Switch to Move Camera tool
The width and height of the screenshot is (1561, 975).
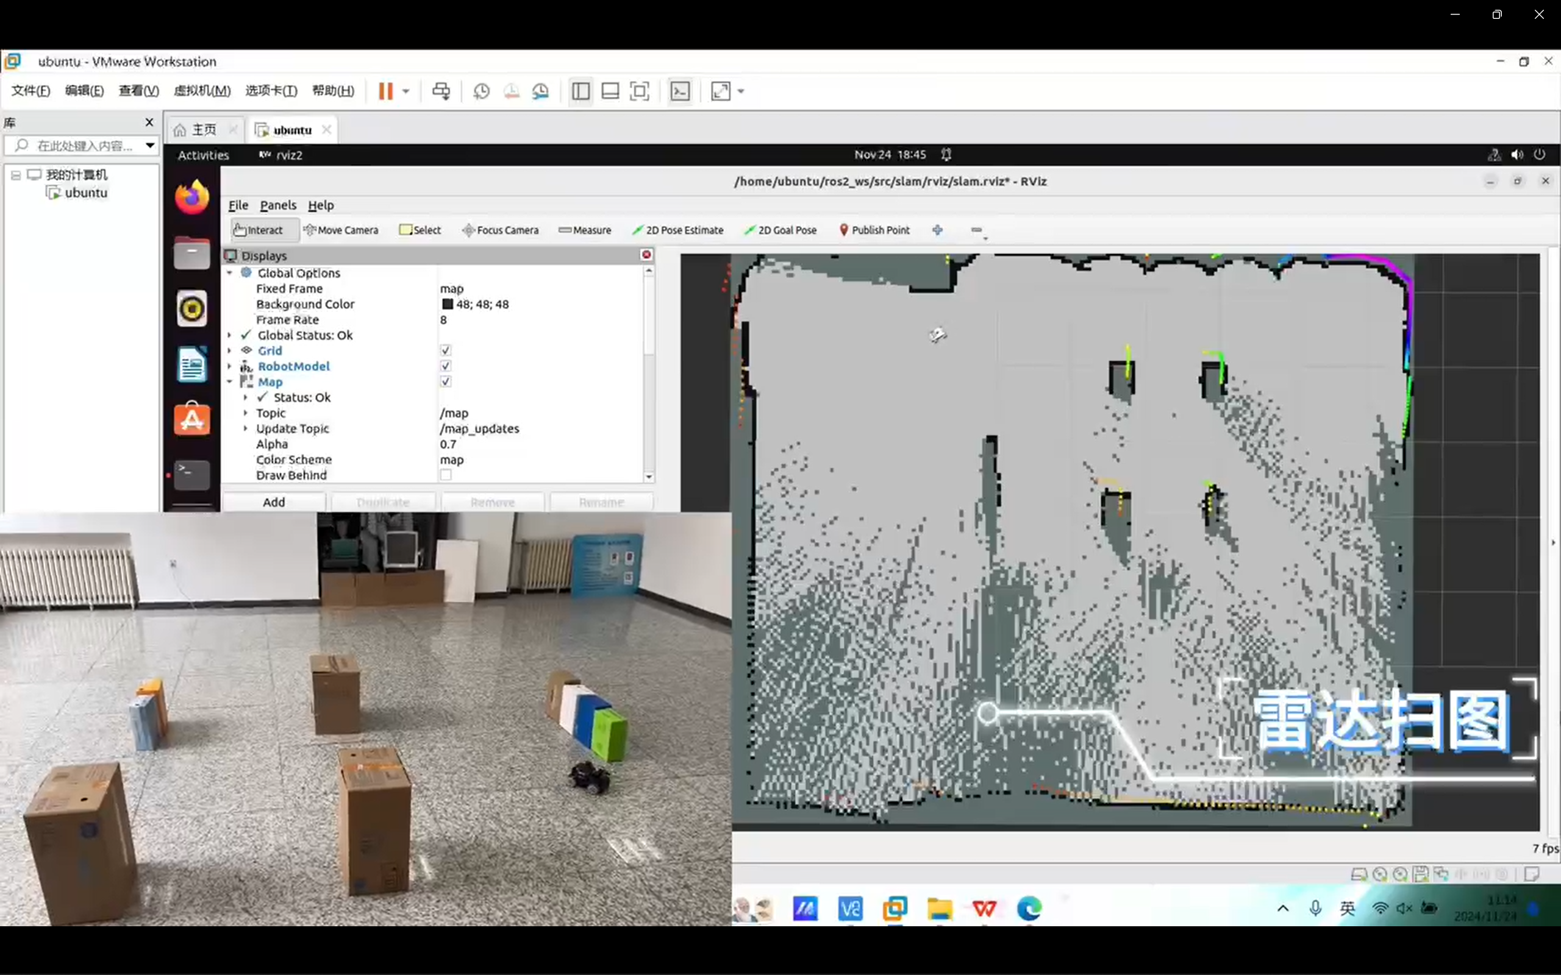click(341, 230)
